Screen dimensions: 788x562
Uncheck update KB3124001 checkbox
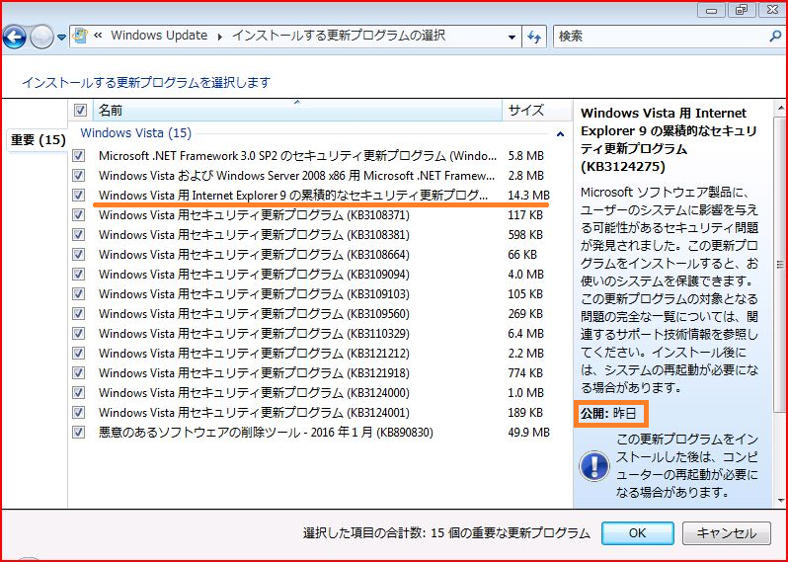coord(78,412)
